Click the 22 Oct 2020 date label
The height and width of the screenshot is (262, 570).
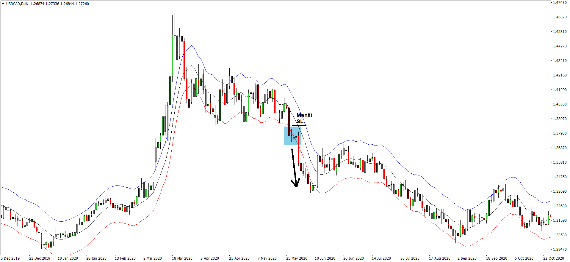553,258
